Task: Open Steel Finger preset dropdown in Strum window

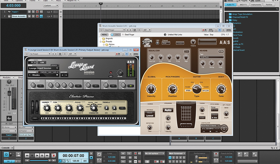Action: click(114, 30)
